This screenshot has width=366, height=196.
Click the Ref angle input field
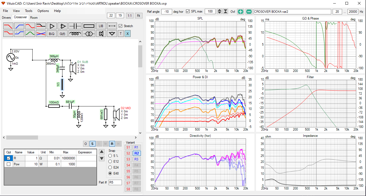pos(166,12)
